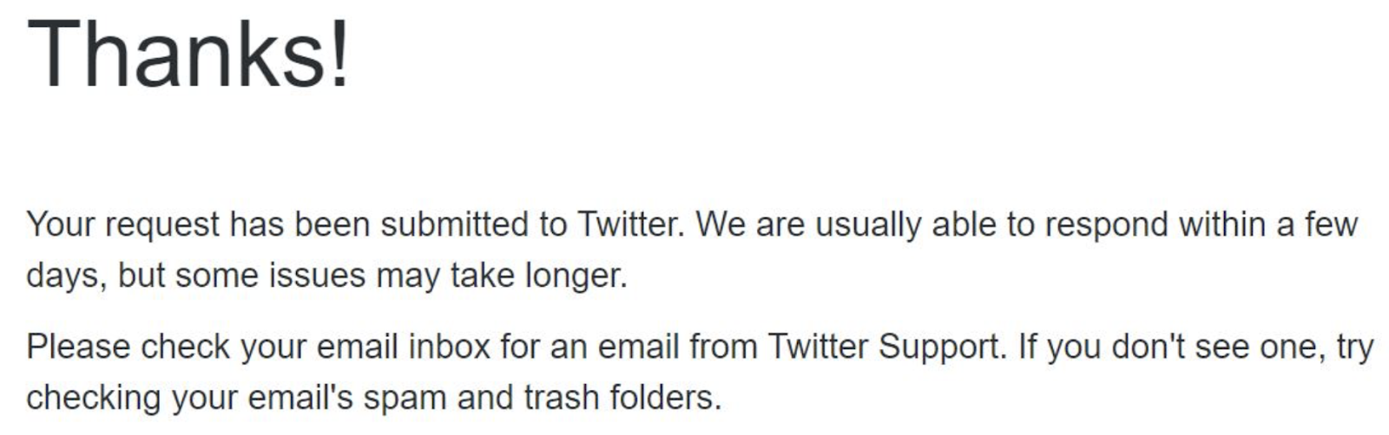Click the word "email's" on last line
The image size is (1389, 435).
click(300, 399)
